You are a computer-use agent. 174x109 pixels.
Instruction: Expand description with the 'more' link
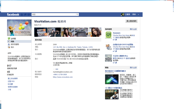57,69
